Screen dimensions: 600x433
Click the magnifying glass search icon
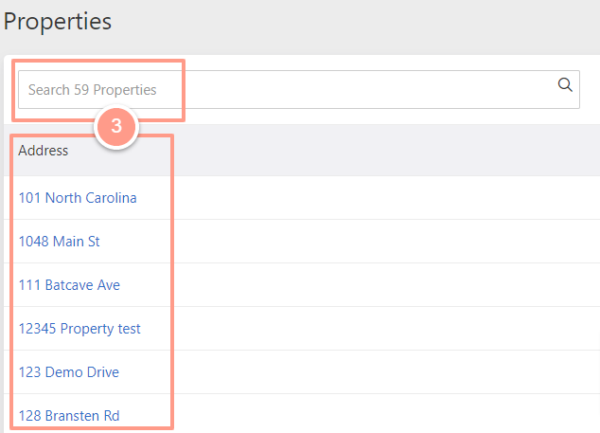[565, 84]
